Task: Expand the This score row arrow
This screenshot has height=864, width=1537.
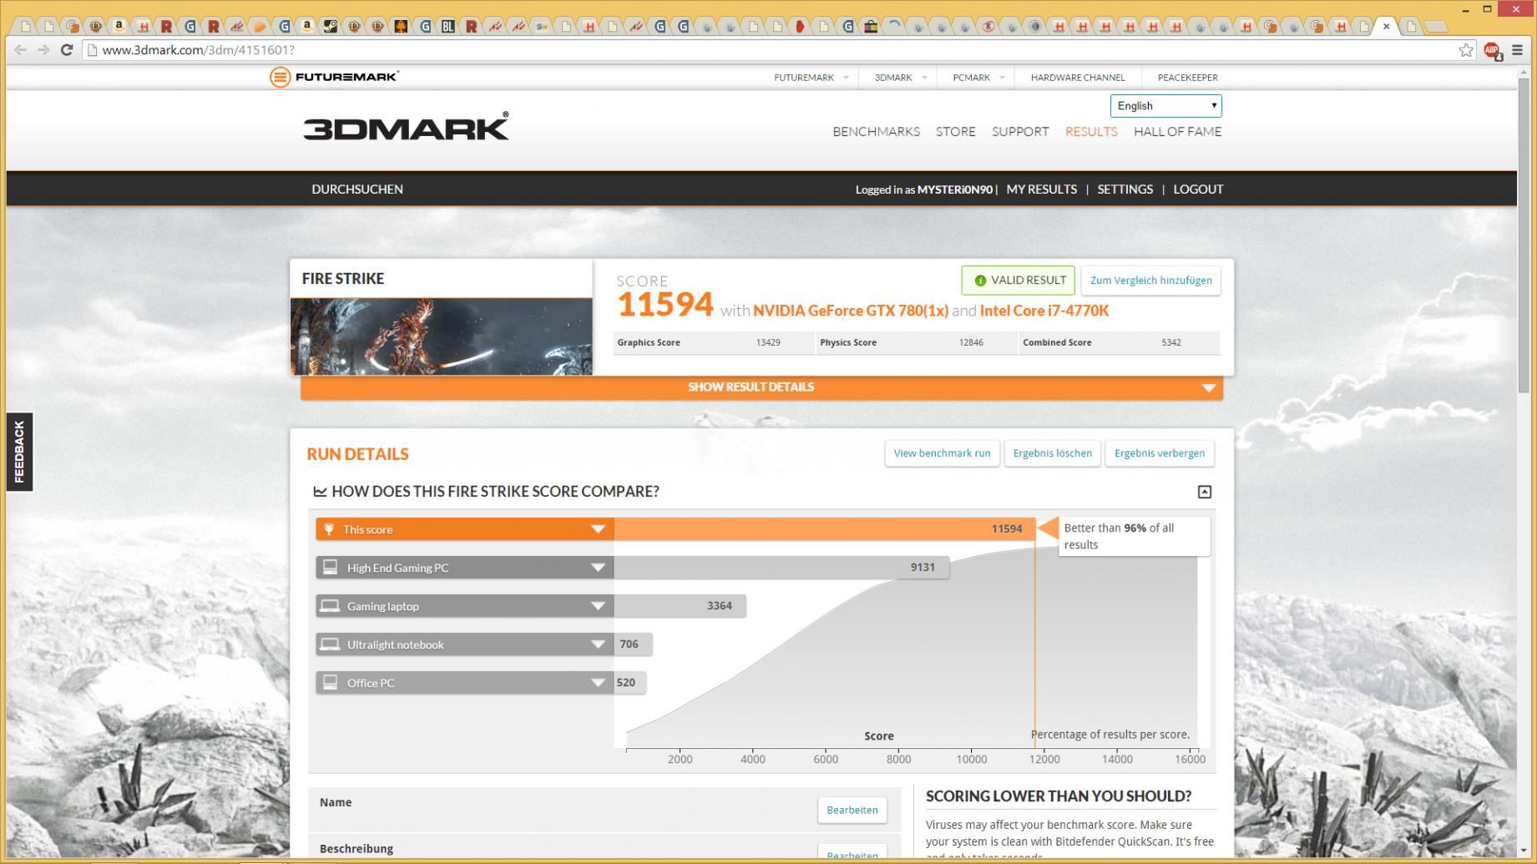Action: [598, 529]
